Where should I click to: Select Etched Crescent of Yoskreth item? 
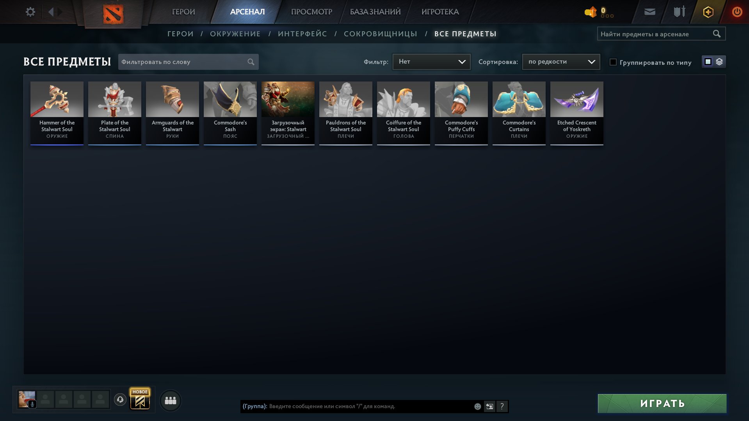tap(576, 113)
